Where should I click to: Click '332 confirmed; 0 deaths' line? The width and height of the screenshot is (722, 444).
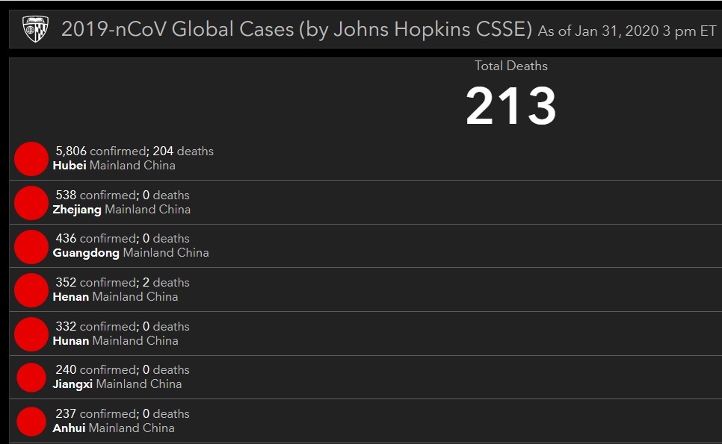tap(123, 326)
